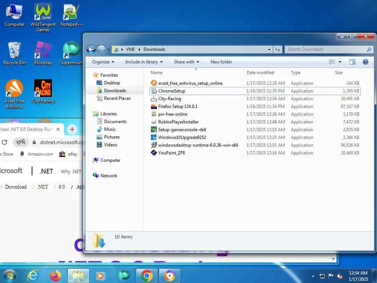Select the RobloxPlayerInstaller file
The image size is (377, 283).
[179, 122]
